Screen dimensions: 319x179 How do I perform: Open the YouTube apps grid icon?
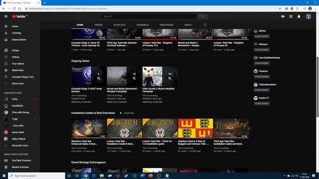click(x=291, y=16)
